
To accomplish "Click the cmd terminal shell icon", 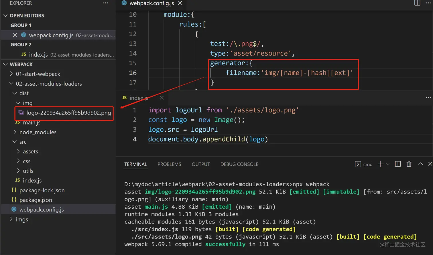I will click(x=358, y=164).
